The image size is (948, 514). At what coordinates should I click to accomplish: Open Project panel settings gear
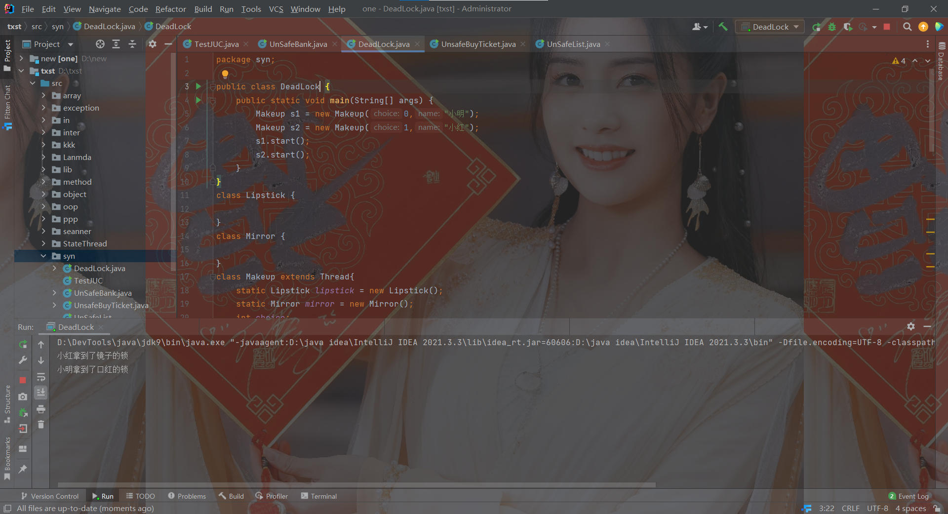point(153,44)
